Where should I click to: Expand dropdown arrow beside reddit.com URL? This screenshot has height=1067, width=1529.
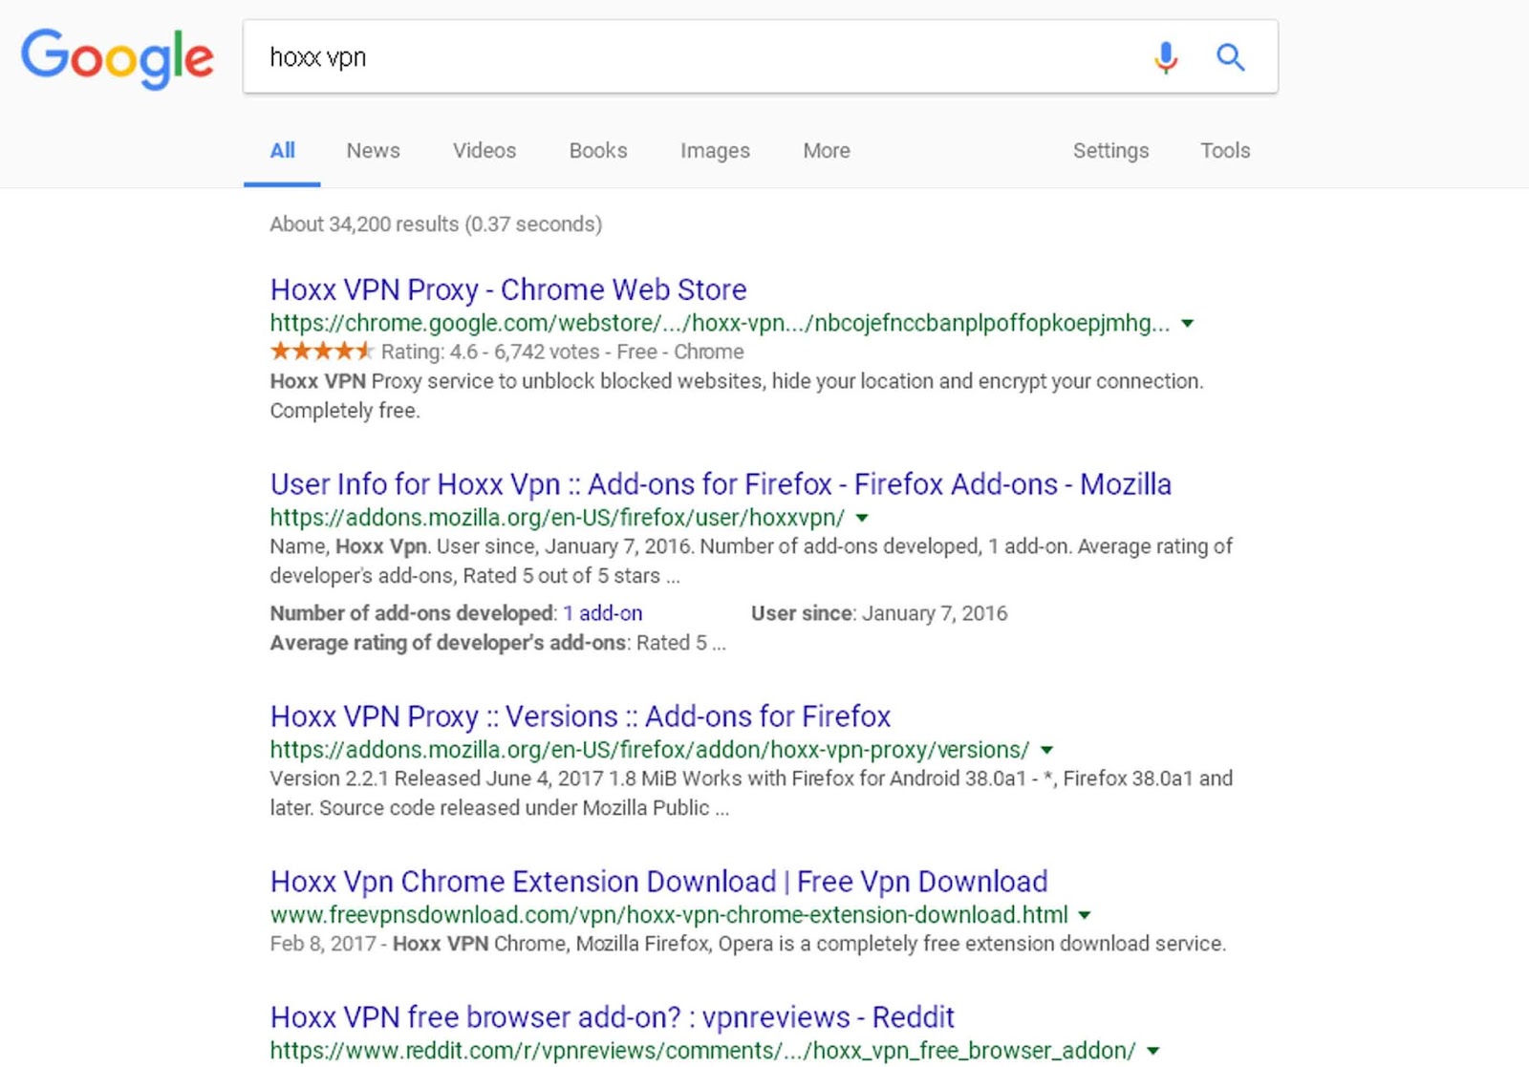pos(1153,1052)
